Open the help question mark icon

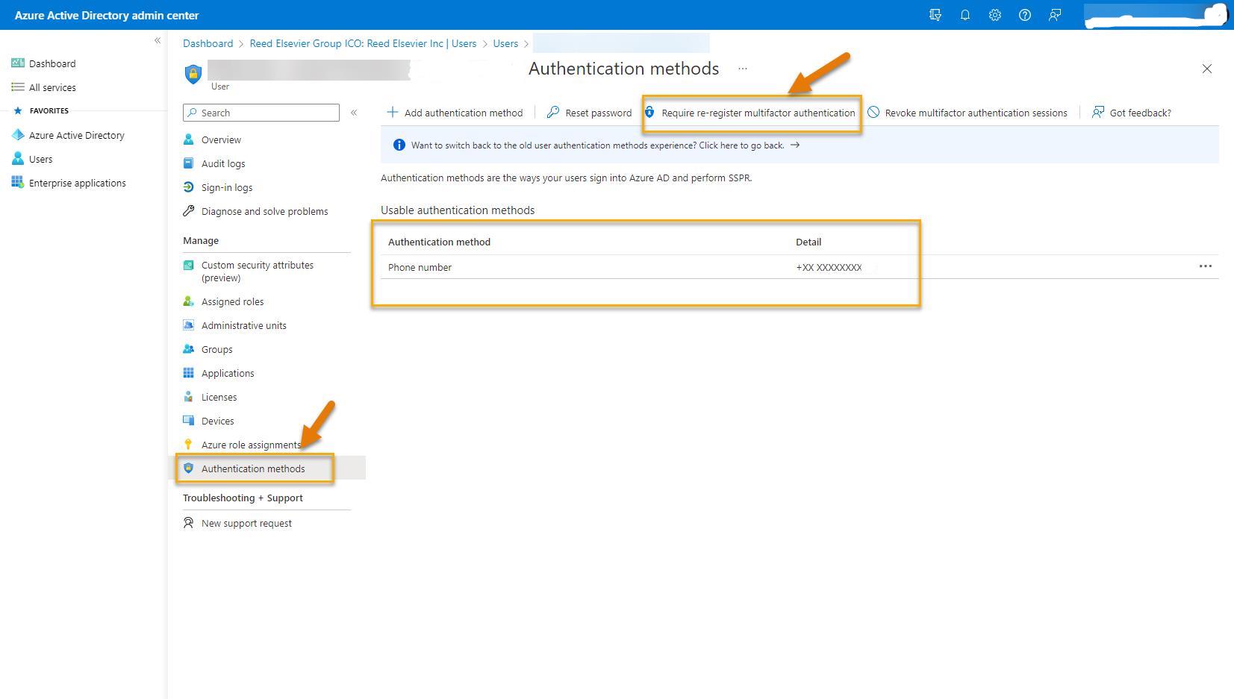pos(1024,15)
